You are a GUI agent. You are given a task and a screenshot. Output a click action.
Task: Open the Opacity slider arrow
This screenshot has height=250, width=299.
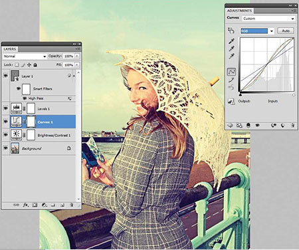tap(77, 57)
